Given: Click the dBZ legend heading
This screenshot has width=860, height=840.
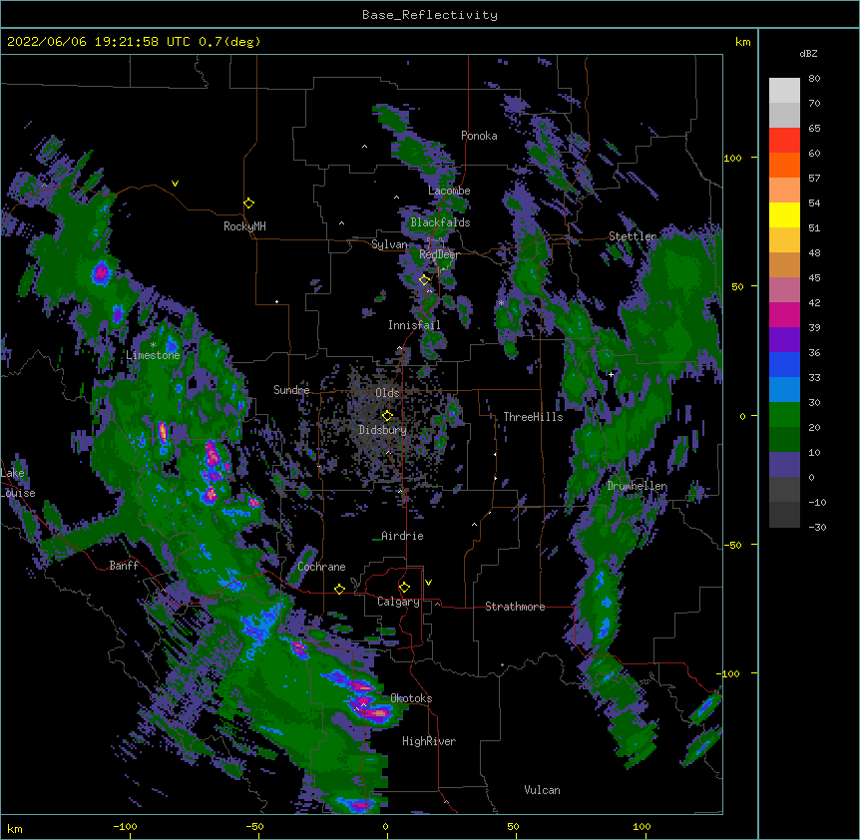Looking at the screenshot, I should pos(808,53).
